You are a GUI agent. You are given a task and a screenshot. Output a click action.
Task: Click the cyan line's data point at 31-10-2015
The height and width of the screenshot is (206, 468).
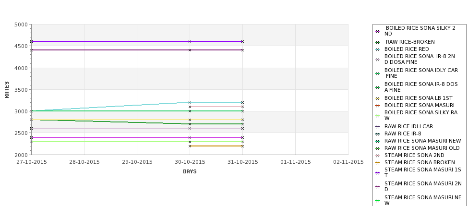(242, 102)
